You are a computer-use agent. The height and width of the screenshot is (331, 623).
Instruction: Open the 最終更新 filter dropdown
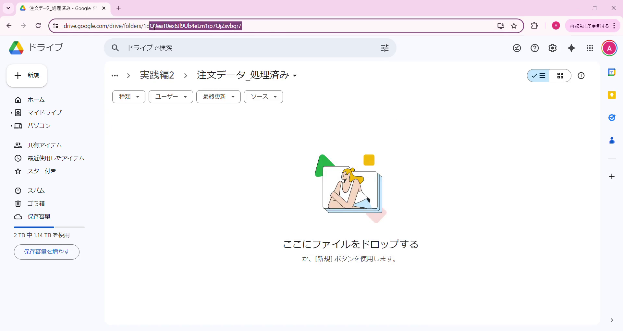[218, 96]
